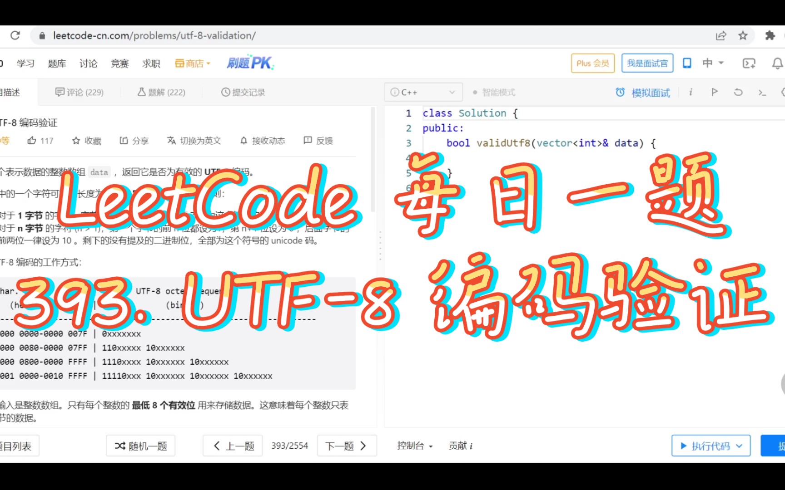Open the mobile device icon in the header
The width and height of the screenshot is (785, 490).
click(x=687, y=63)
